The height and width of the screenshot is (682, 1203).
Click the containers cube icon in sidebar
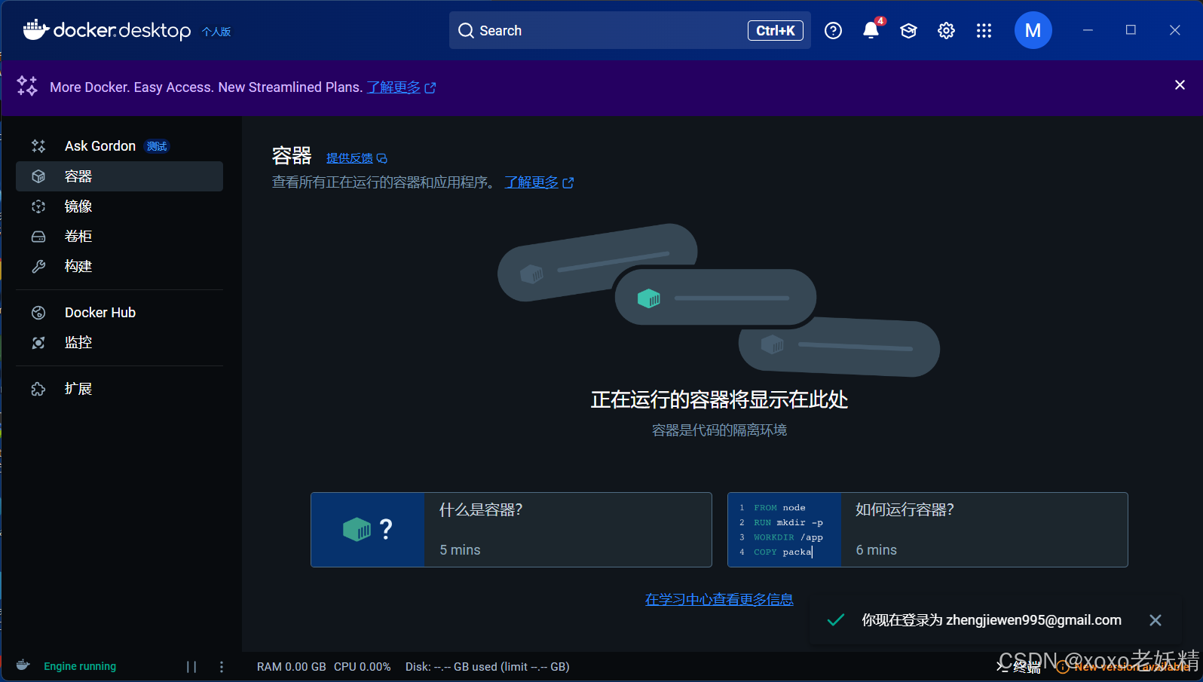coord(38,176)
